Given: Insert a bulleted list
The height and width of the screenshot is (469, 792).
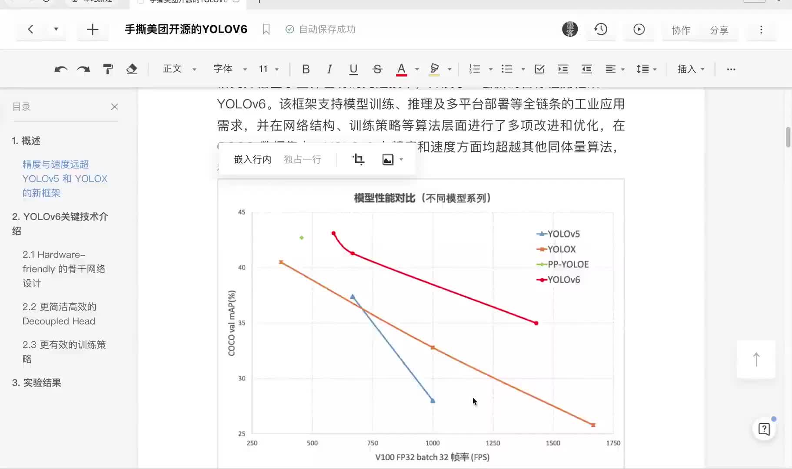Looking at the screenshot, I should 507,69.
